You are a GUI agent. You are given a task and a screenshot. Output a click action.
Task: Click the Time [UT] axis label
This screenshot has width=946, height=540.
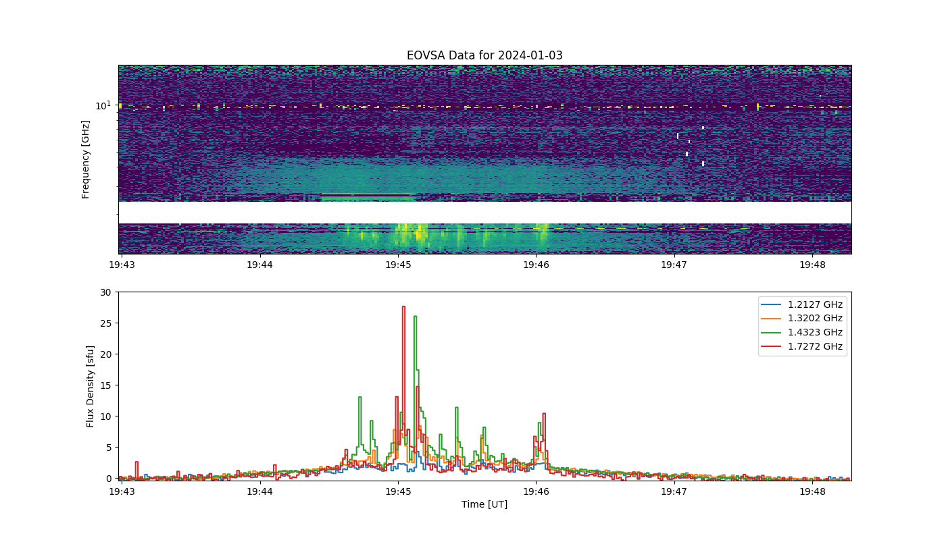pyautogui.click(x=484, y=504)
